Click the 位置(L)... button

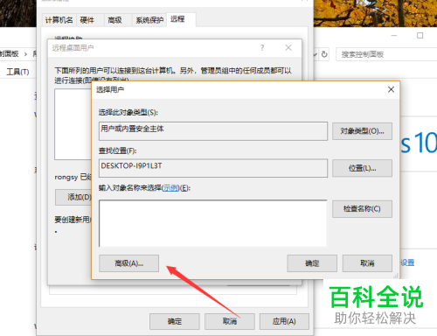(x=362, y=168)
